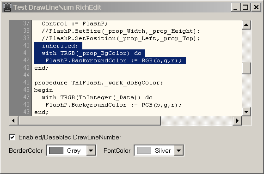This screenshot has height=174, width=264.
Task: Open the FontColor dropdown arrow
Action: (179, 150)
